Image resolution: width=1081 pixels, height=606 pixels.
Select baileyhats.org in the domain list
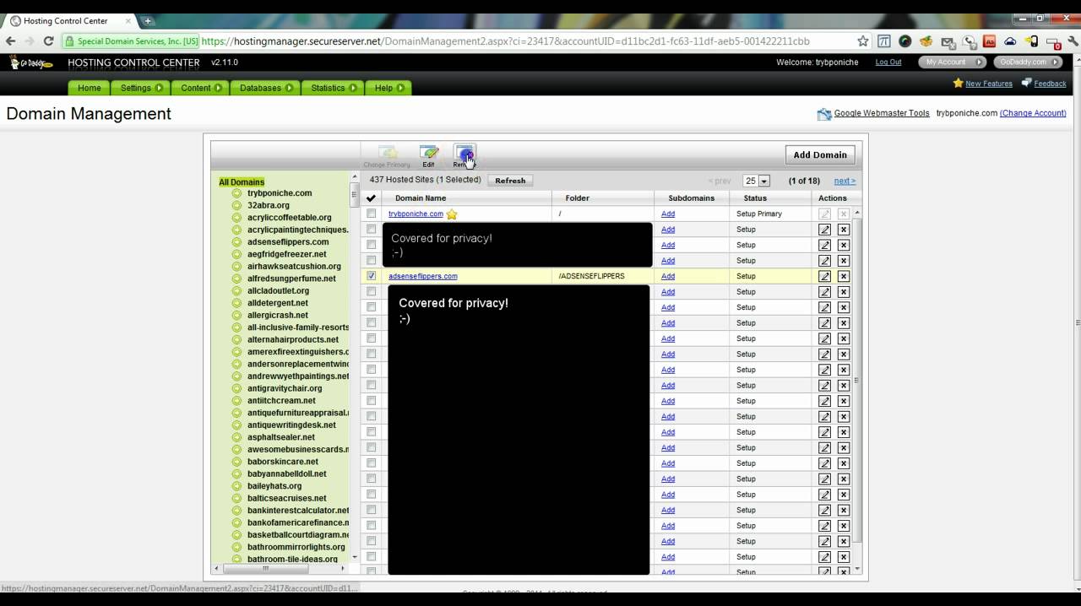tap(274, 486)
